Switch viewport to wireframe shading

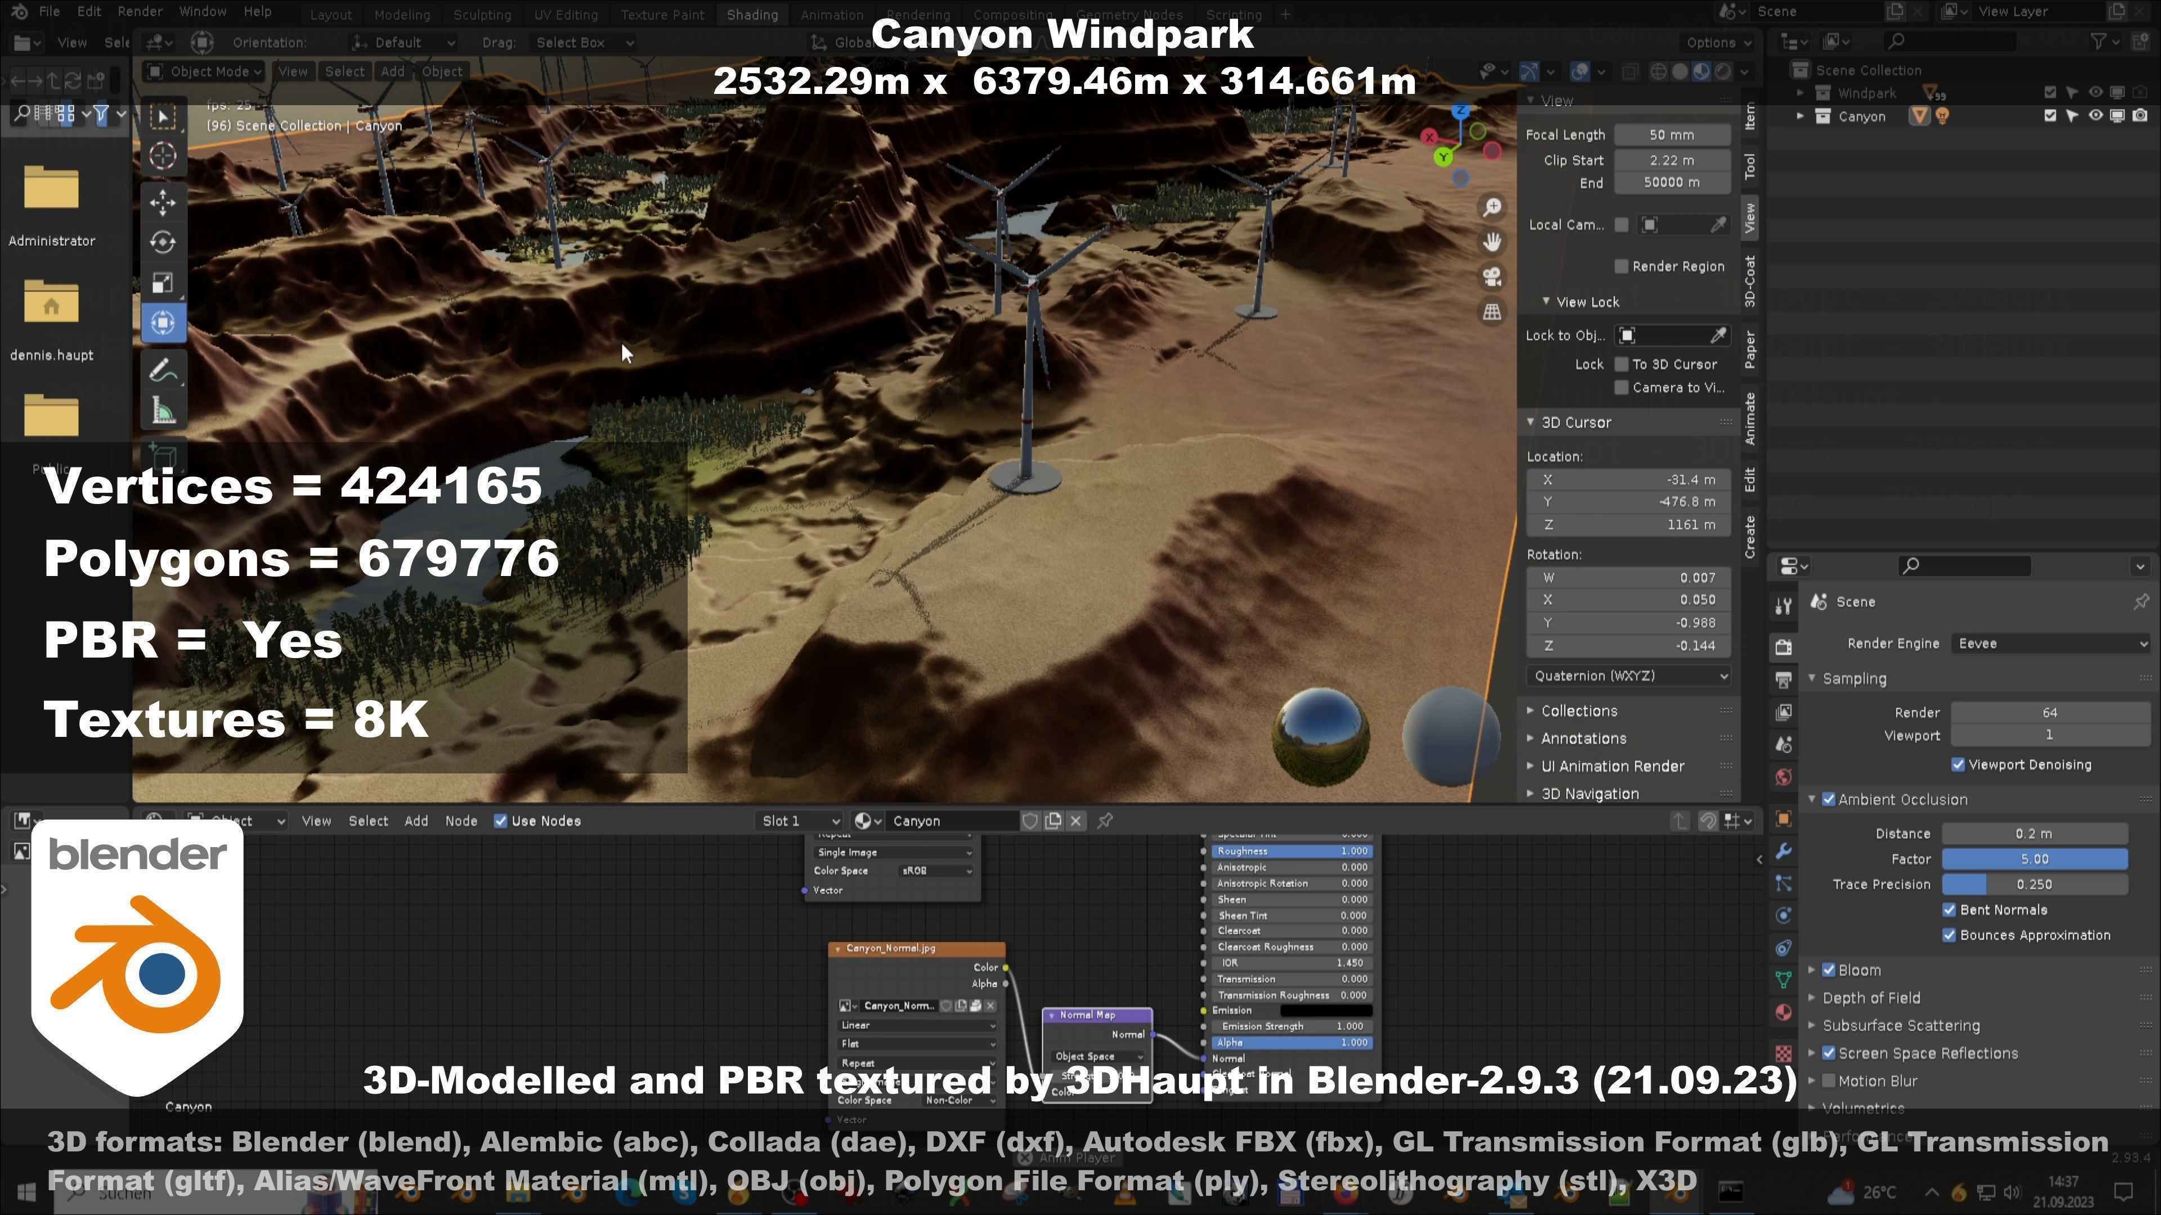click(1658, 71)
